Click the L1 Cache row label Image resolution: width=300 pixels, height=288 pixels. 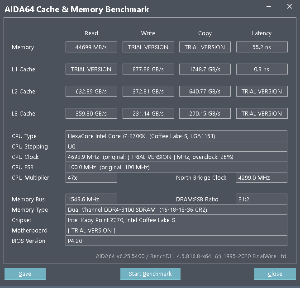point(24,69)
